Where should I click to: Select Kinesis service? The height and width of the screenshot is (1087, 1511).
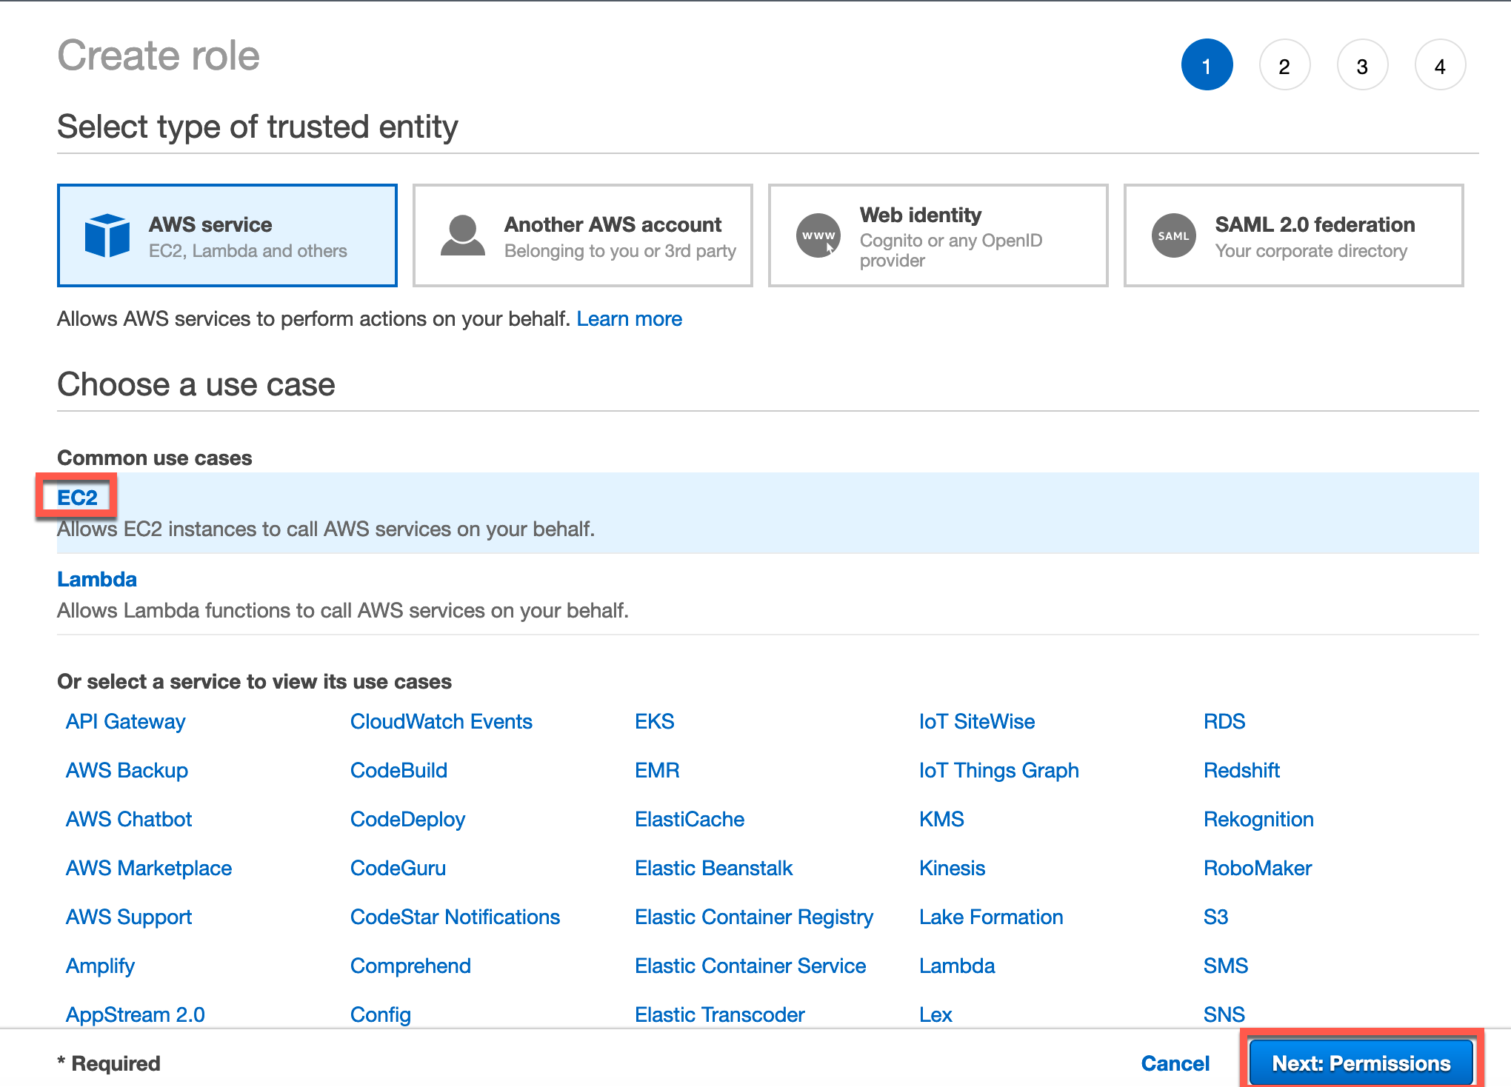point(953,868)
